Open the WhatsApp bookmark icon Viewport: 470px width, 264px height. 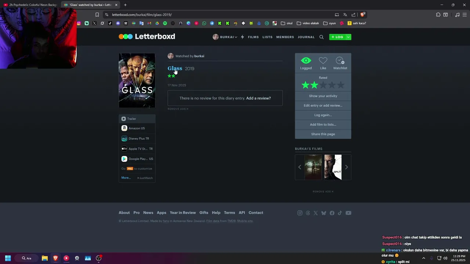point(204,23)
